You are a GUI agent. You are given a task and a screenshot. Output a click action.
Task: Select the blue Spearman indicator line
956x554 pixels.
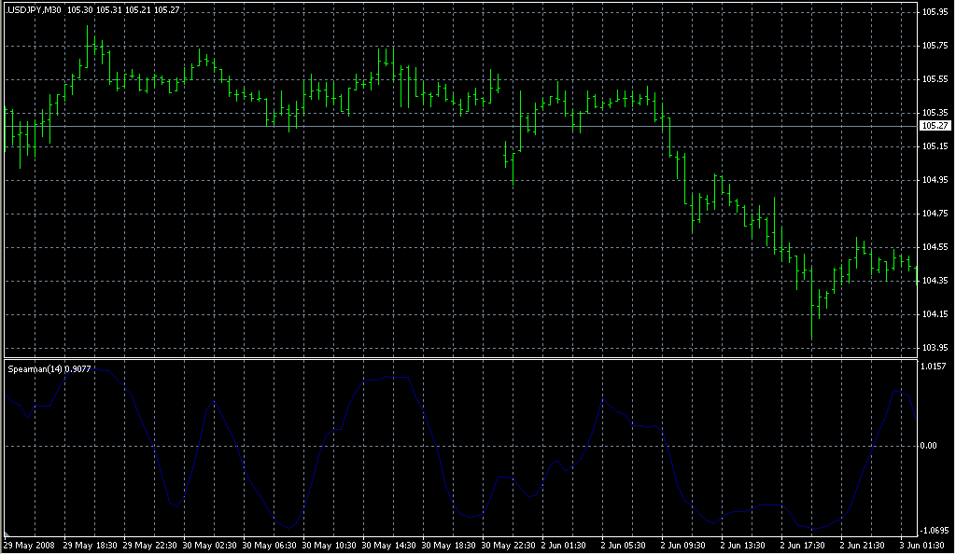(x=214, y=402)
